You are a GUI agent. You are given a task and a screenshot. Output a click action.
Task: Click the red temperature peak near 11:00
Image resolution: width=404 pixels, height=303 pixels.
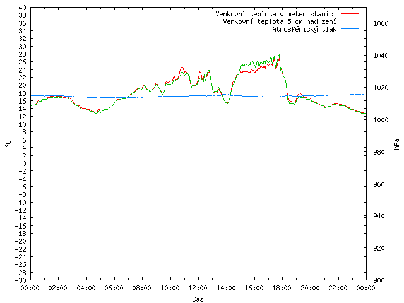pos(182,67)
